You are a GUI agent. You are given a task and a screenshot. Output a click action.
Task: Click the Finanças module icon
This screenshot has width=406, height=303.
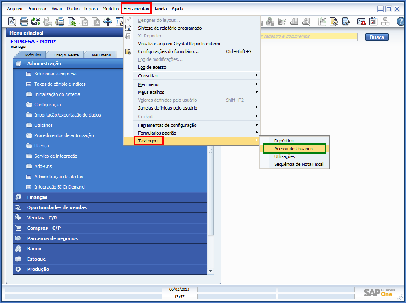(18, 197)
